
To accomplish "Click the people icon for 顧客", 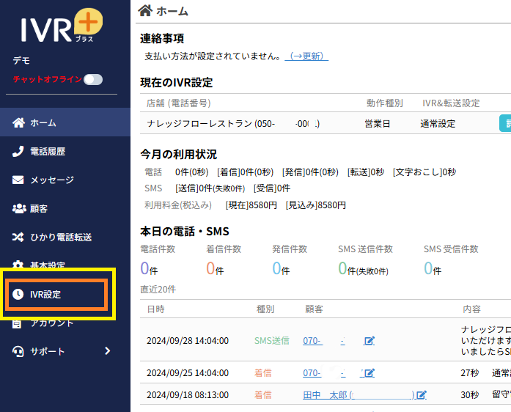I will 19,208.
